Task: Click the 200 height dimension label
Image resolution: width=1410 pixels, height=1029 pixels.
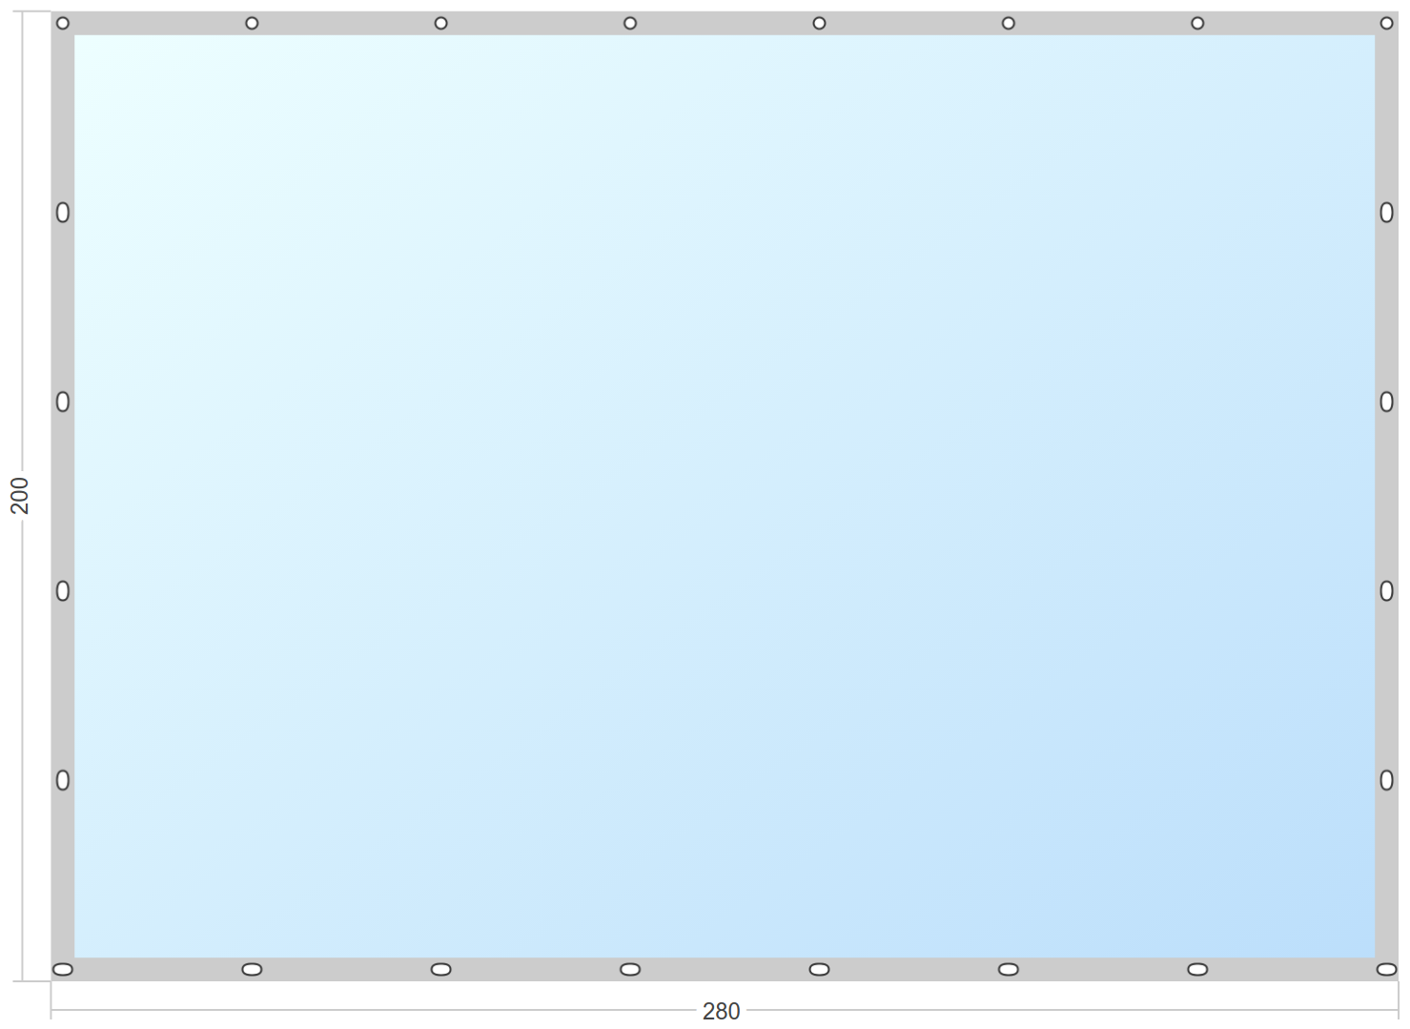Action: tap(20, 496)
